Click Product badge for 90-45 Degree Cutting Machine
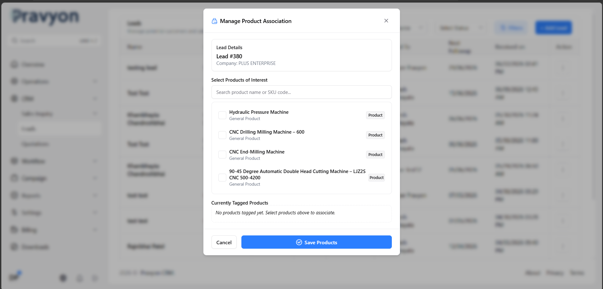The height and width of the screenshot is (289, 603). [376, 178]
